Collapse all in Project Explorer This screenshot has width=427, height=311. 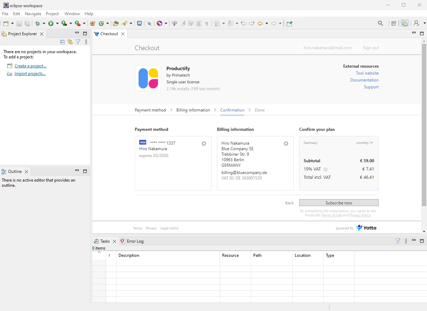pyautogui.click(x=63, y=42)
